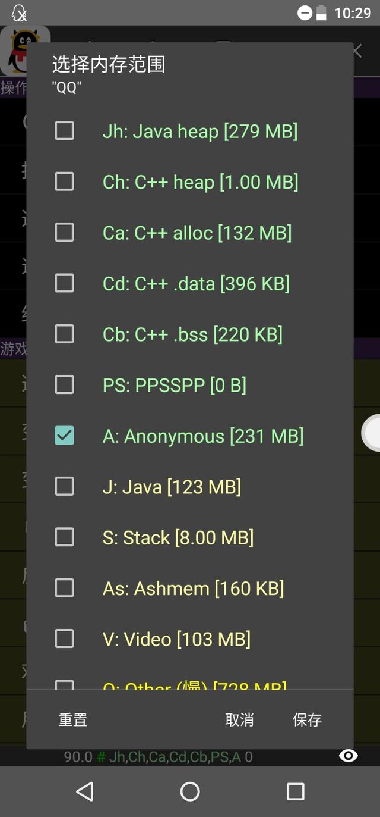This screenshot has height=817, width=380.
Task: Tap the do-not-disturb icon in status bar
Action: coord(305,12)
